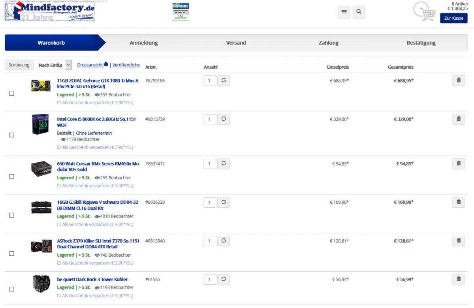Go to the Anmeldung step tab
The height and width of the screenshot is (308, 474).
(x=144, y=43)
